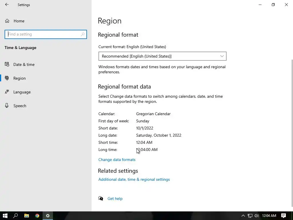Click the Time & Language category heading
This screenshot has width=293, height=220.
20,48
